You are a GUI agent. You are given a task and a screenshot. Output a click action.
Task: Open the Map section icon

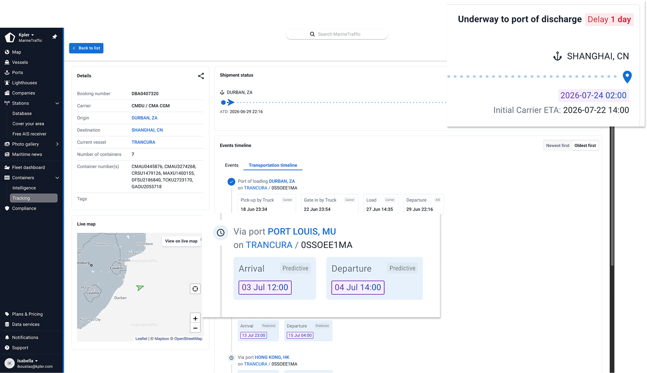pos(7,52)
